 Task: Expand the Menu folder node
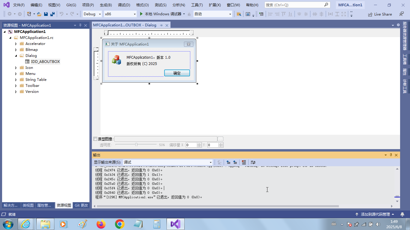coord(16,74)
